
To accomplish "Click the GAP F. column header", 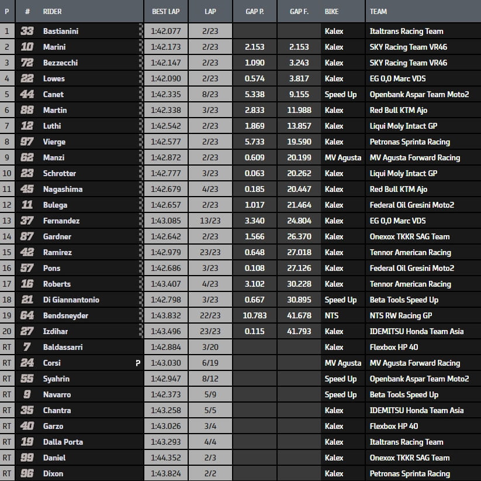I will point(299,11).
